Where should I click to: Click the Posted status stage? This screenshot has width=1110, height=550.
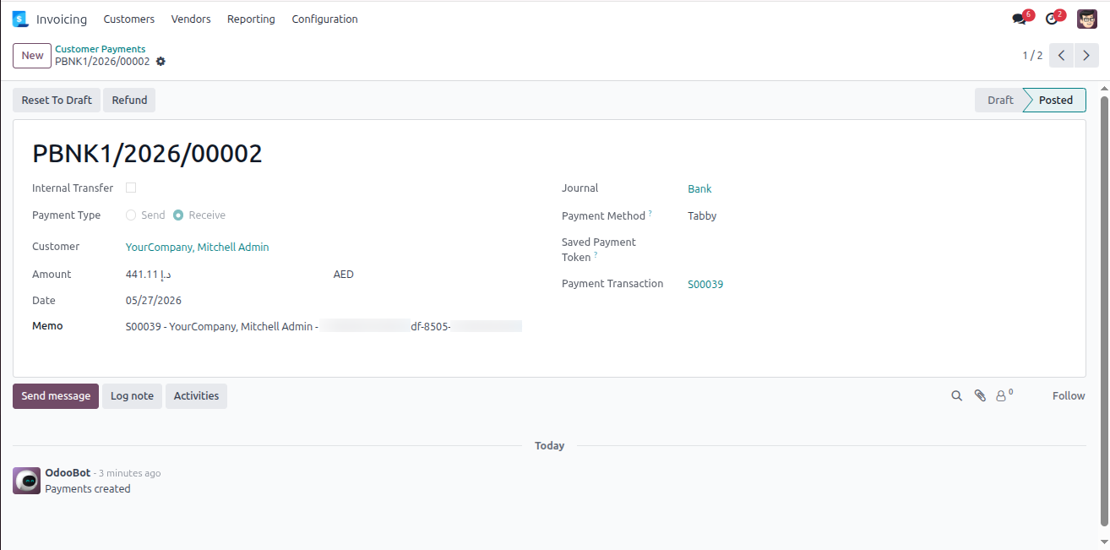click(x=1055, y=100)
